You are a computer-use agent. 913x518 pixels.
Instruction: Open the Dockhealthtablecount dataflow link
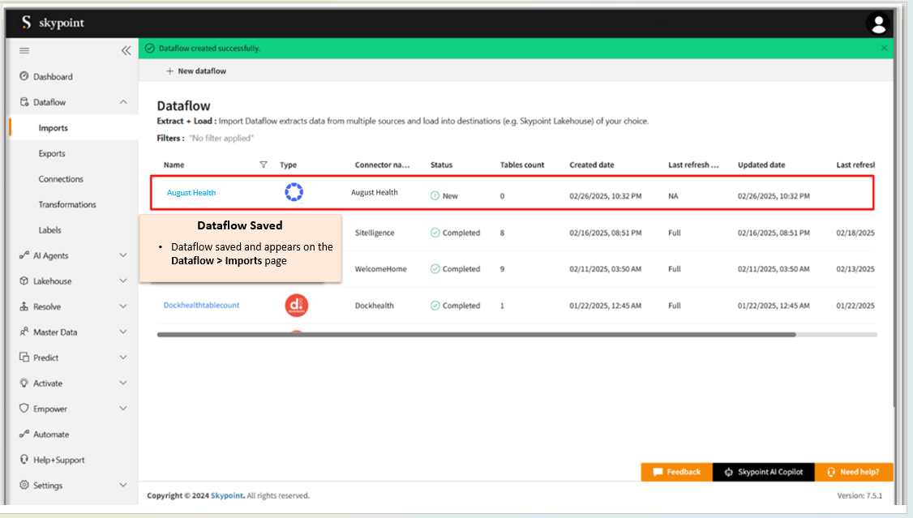pyautogui.click(x=201, y=305)
